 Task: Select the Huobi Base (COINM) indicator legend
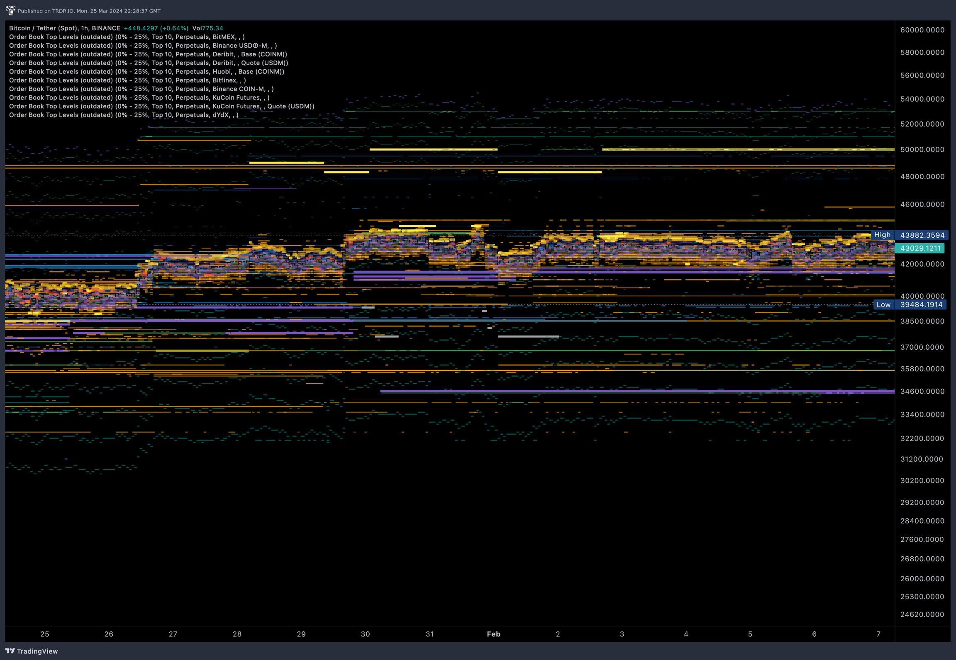[x=146, y=72]
